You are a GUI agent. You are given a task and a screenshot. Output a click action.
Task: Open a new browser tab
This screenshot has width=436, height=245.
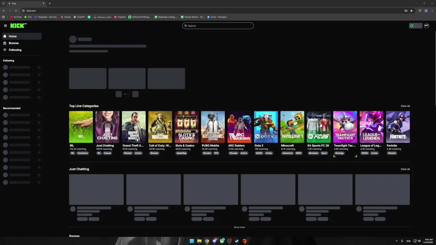[50, 3]
